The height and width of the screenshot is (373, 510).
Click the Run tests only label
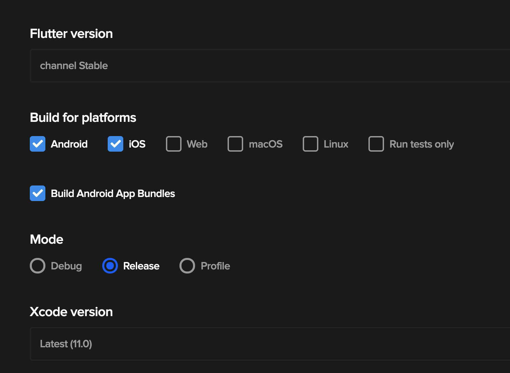click(x=422, y=144)
